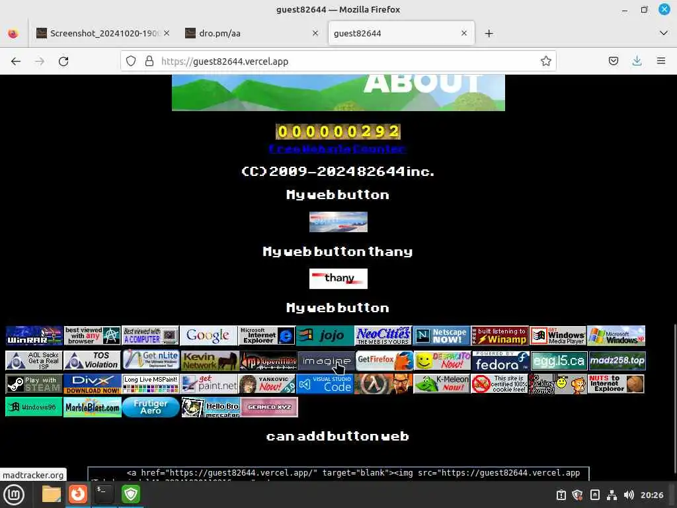Open the get paint.net badge
Screen dimensions: 677x508
pyautogui.click(x=210, y=384)
